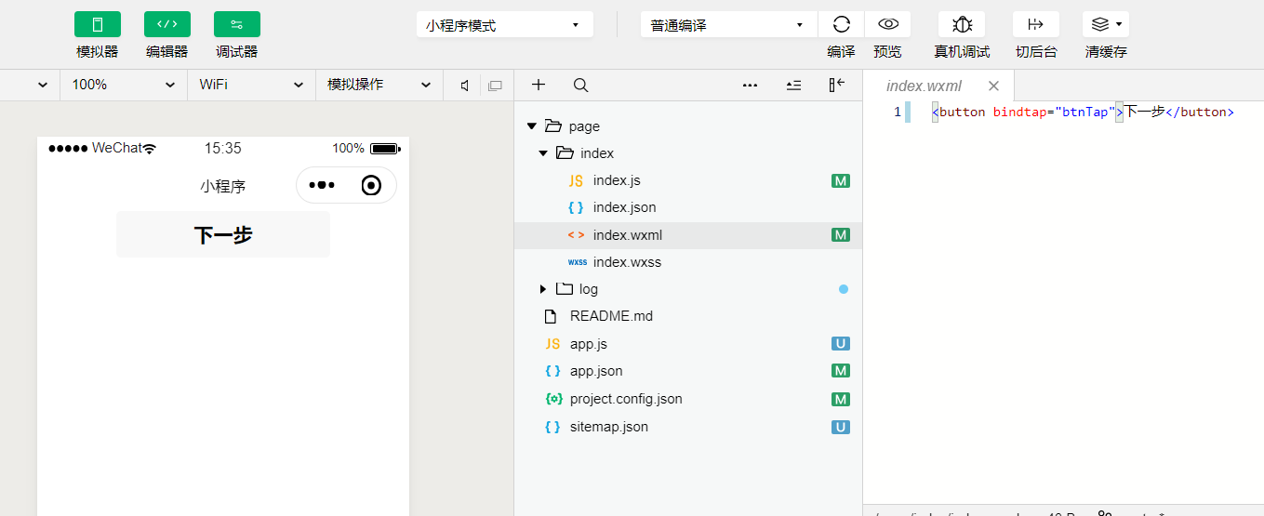Switch to the index.wxml editor tab
The image size is (1264, 516).
pos(924,86)
